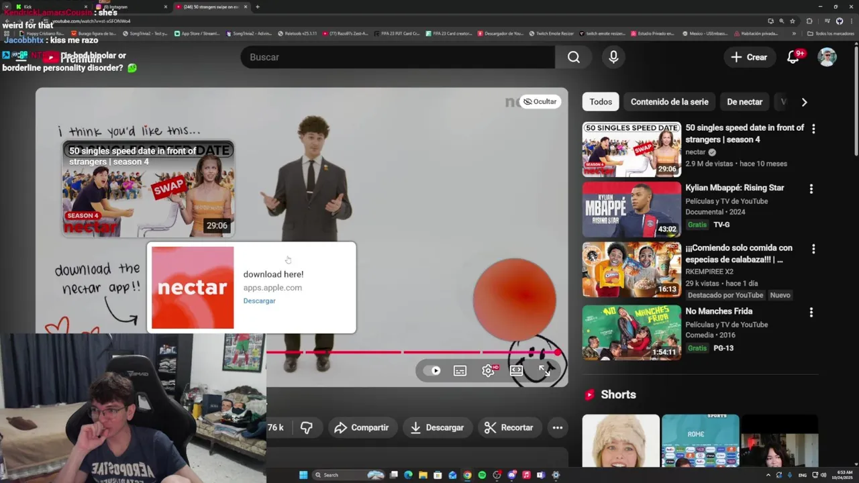Open the nectar channel name in sidebar
The image size is (859, 483).
pyautogui.click(x=695, y=152)
